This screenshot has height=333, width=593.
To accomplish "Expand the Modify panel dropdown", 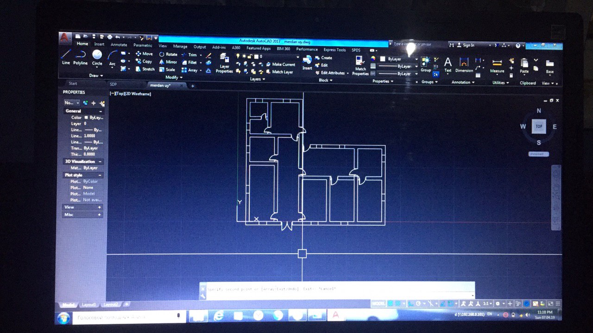I will point(174,77).
